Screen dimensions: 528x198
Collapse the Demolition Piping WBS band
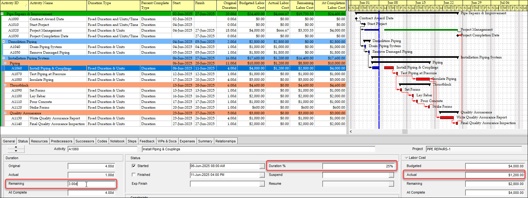(4, 42)
